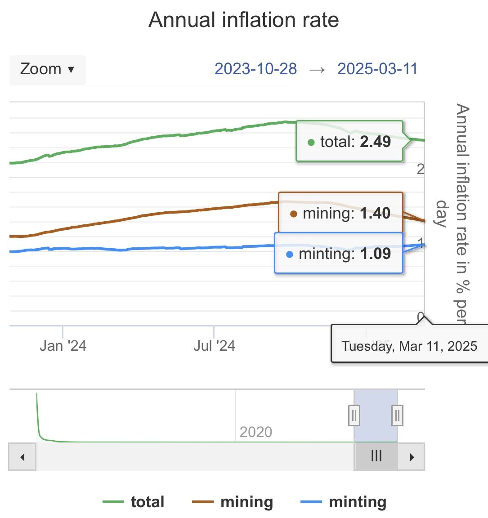Toggle the total series in legend
Screen dimensions: 488x518
(134, 502)
